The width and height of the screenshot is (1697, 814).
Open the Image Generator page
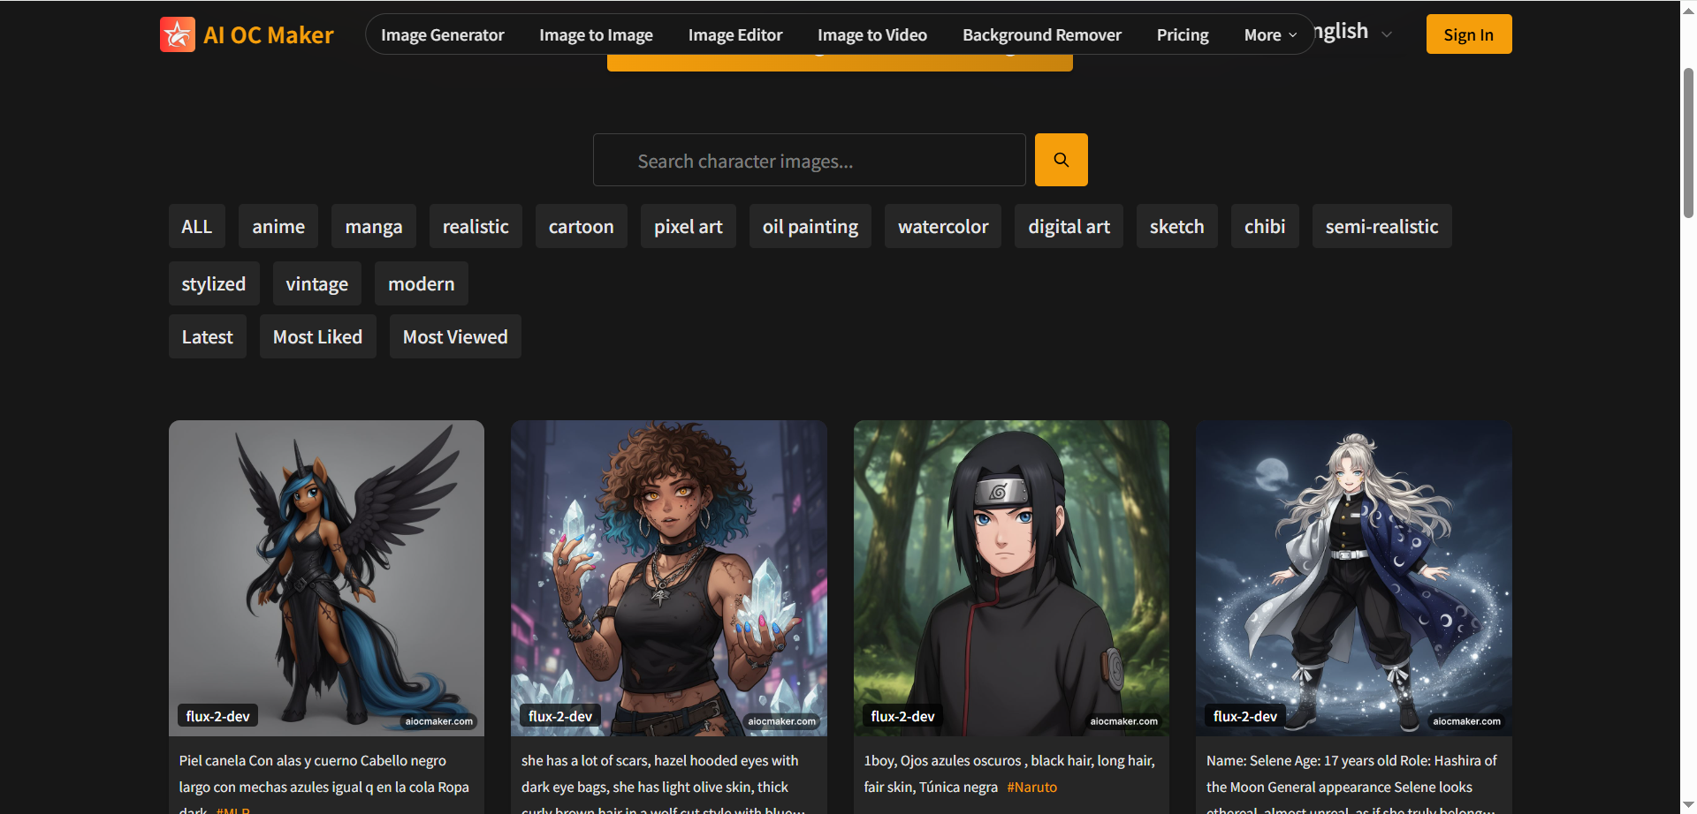click(442, 34)
